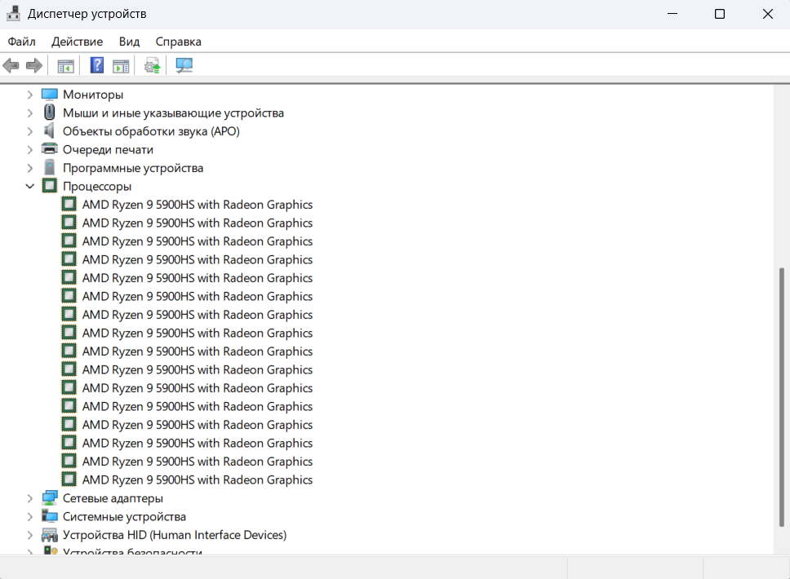Select the Системные устройства label
Screen dimensions: 790x579
coord(124,516)
